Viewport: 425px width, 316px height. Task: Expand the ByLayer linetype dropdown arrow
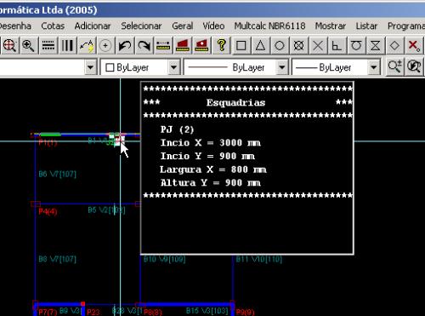[x=282, y=67]
